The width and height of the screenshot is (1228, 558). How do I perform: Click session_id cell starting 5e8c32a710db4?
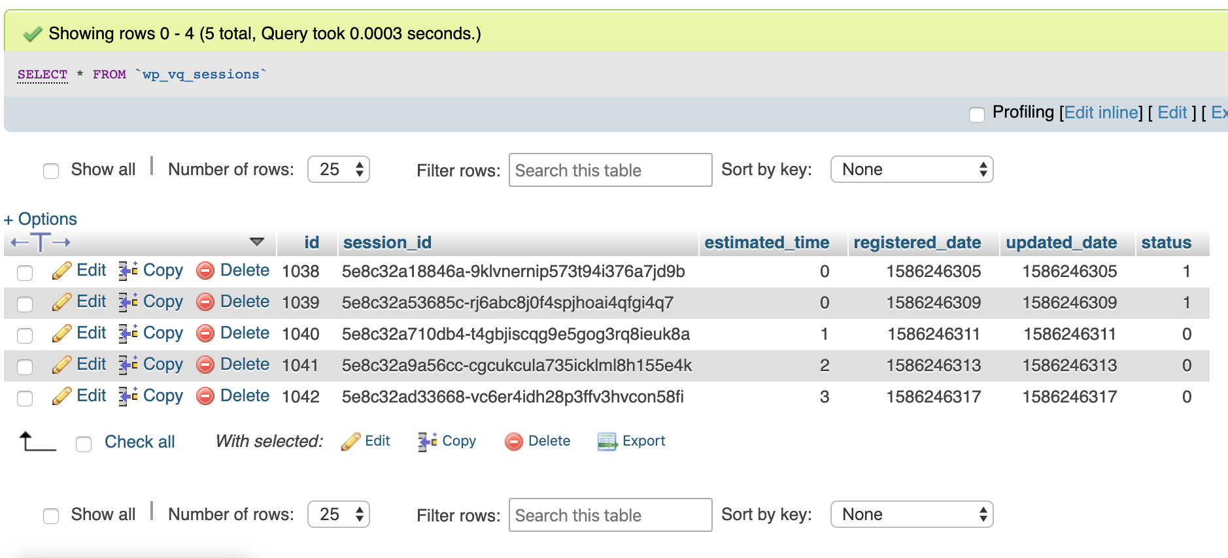pyautogui.click(x=516, y=334)
